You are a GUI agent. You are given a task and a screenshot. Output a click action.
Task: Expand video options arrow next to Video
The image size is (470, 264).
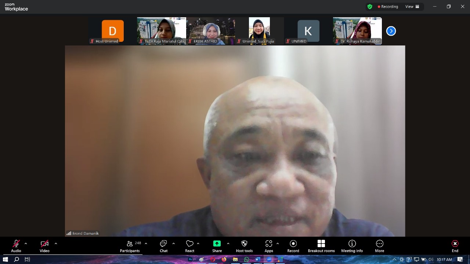[56, 243]
